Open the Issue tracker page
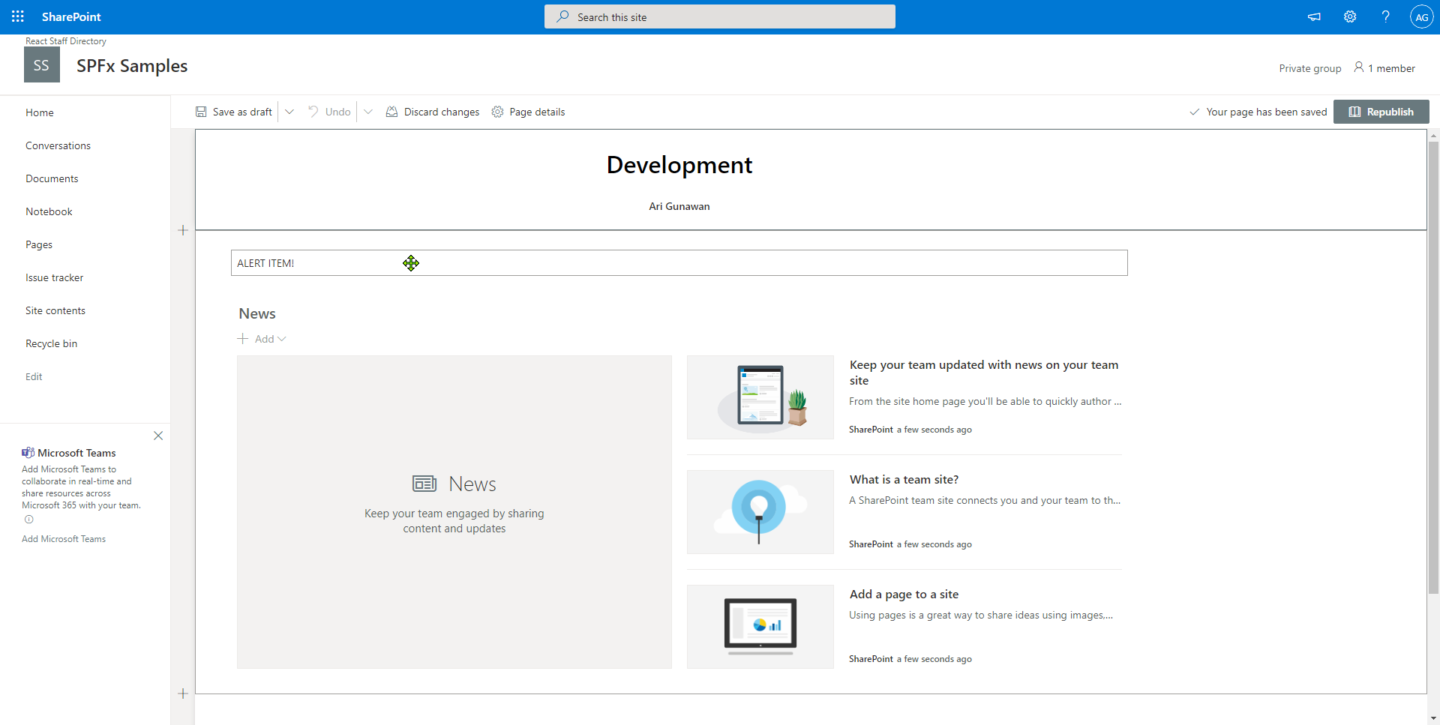 54,277
